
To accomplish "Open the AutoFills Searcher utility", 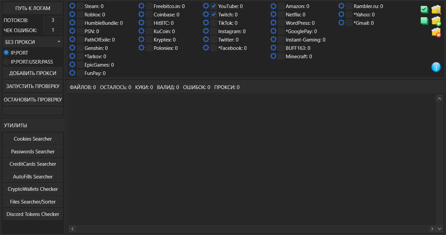I will 33,177.
